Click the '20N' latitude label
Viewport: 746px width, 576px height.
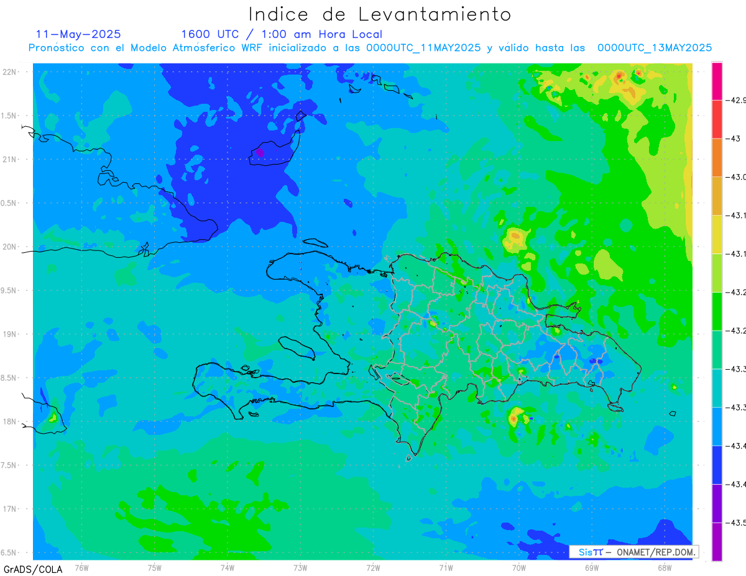pos(10,247)
